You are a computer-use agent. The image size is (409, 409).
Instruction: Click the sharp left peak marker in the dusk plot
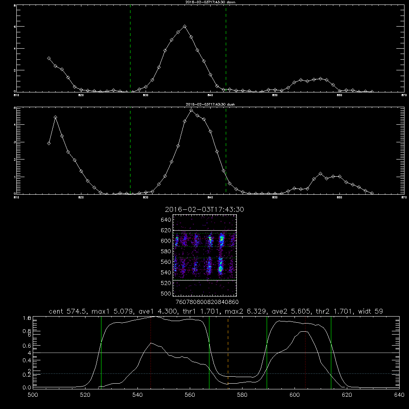coord(55,117)
